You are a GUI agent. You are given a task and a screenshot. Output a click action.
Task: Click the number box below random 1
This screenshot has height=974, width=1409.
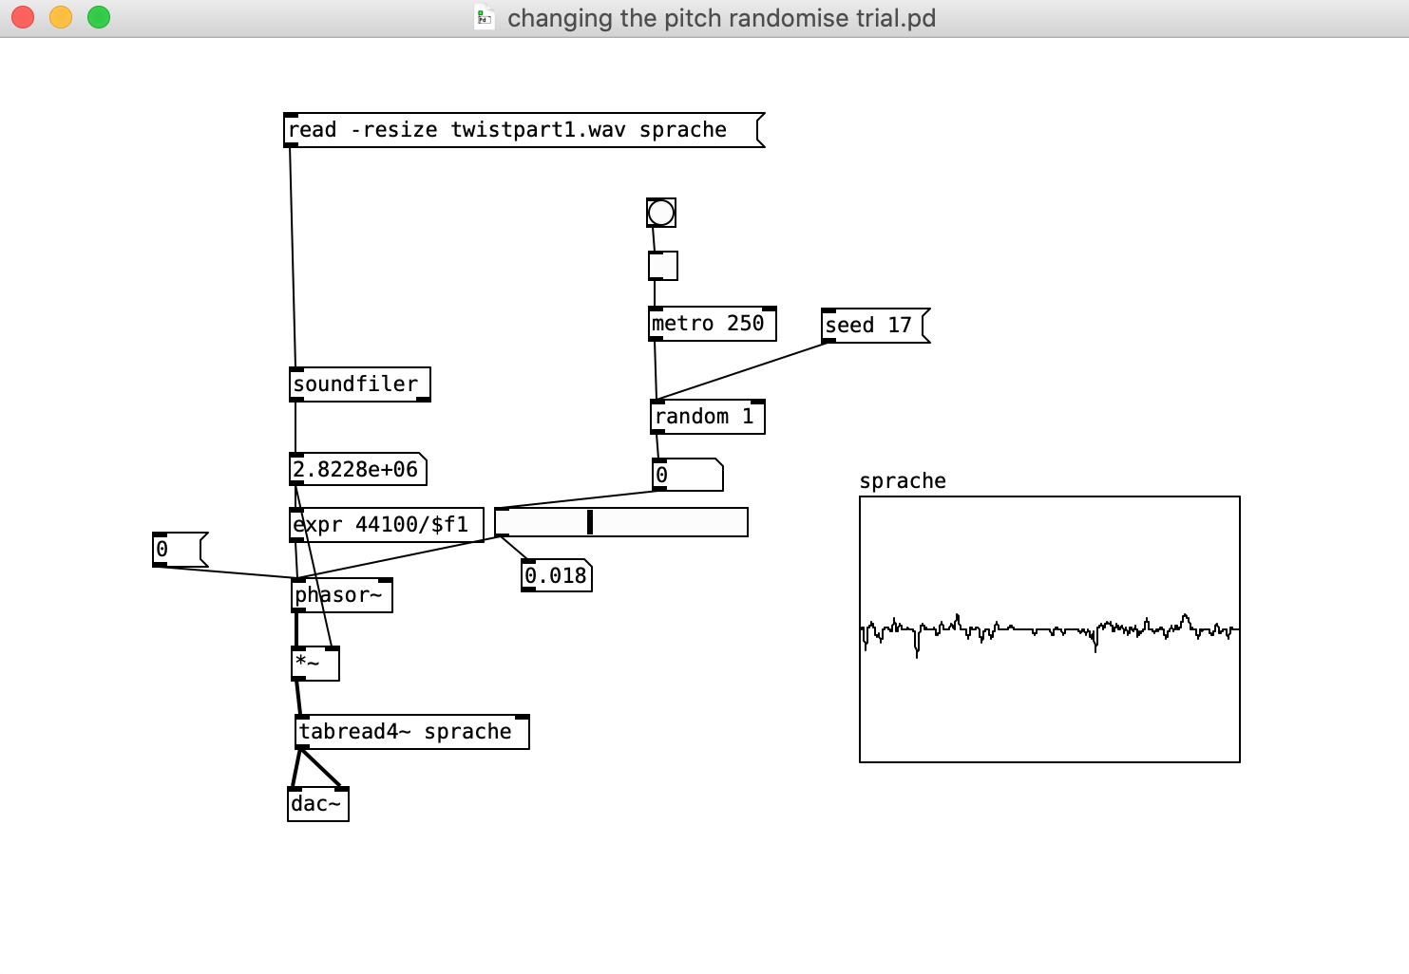point(688,475)
